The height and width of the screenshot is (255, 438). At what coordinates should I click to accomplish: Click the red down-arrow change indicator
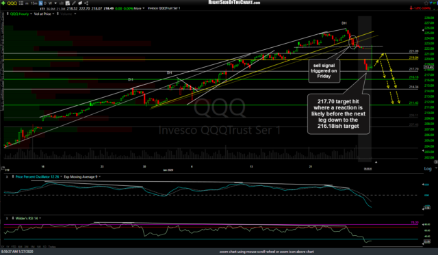click(x=411, y=8)
